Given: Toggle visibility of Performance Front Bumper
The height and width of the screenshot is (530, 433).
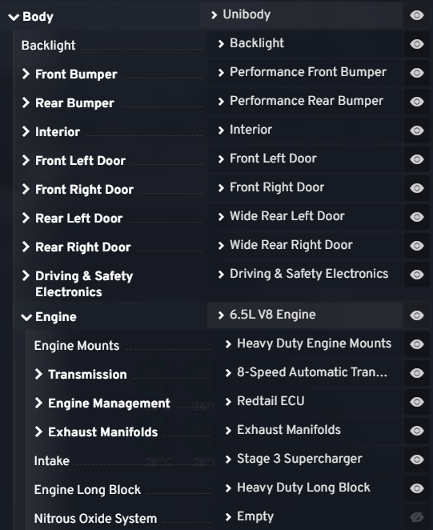Looking at the screenshot, I should pos(417,73).
